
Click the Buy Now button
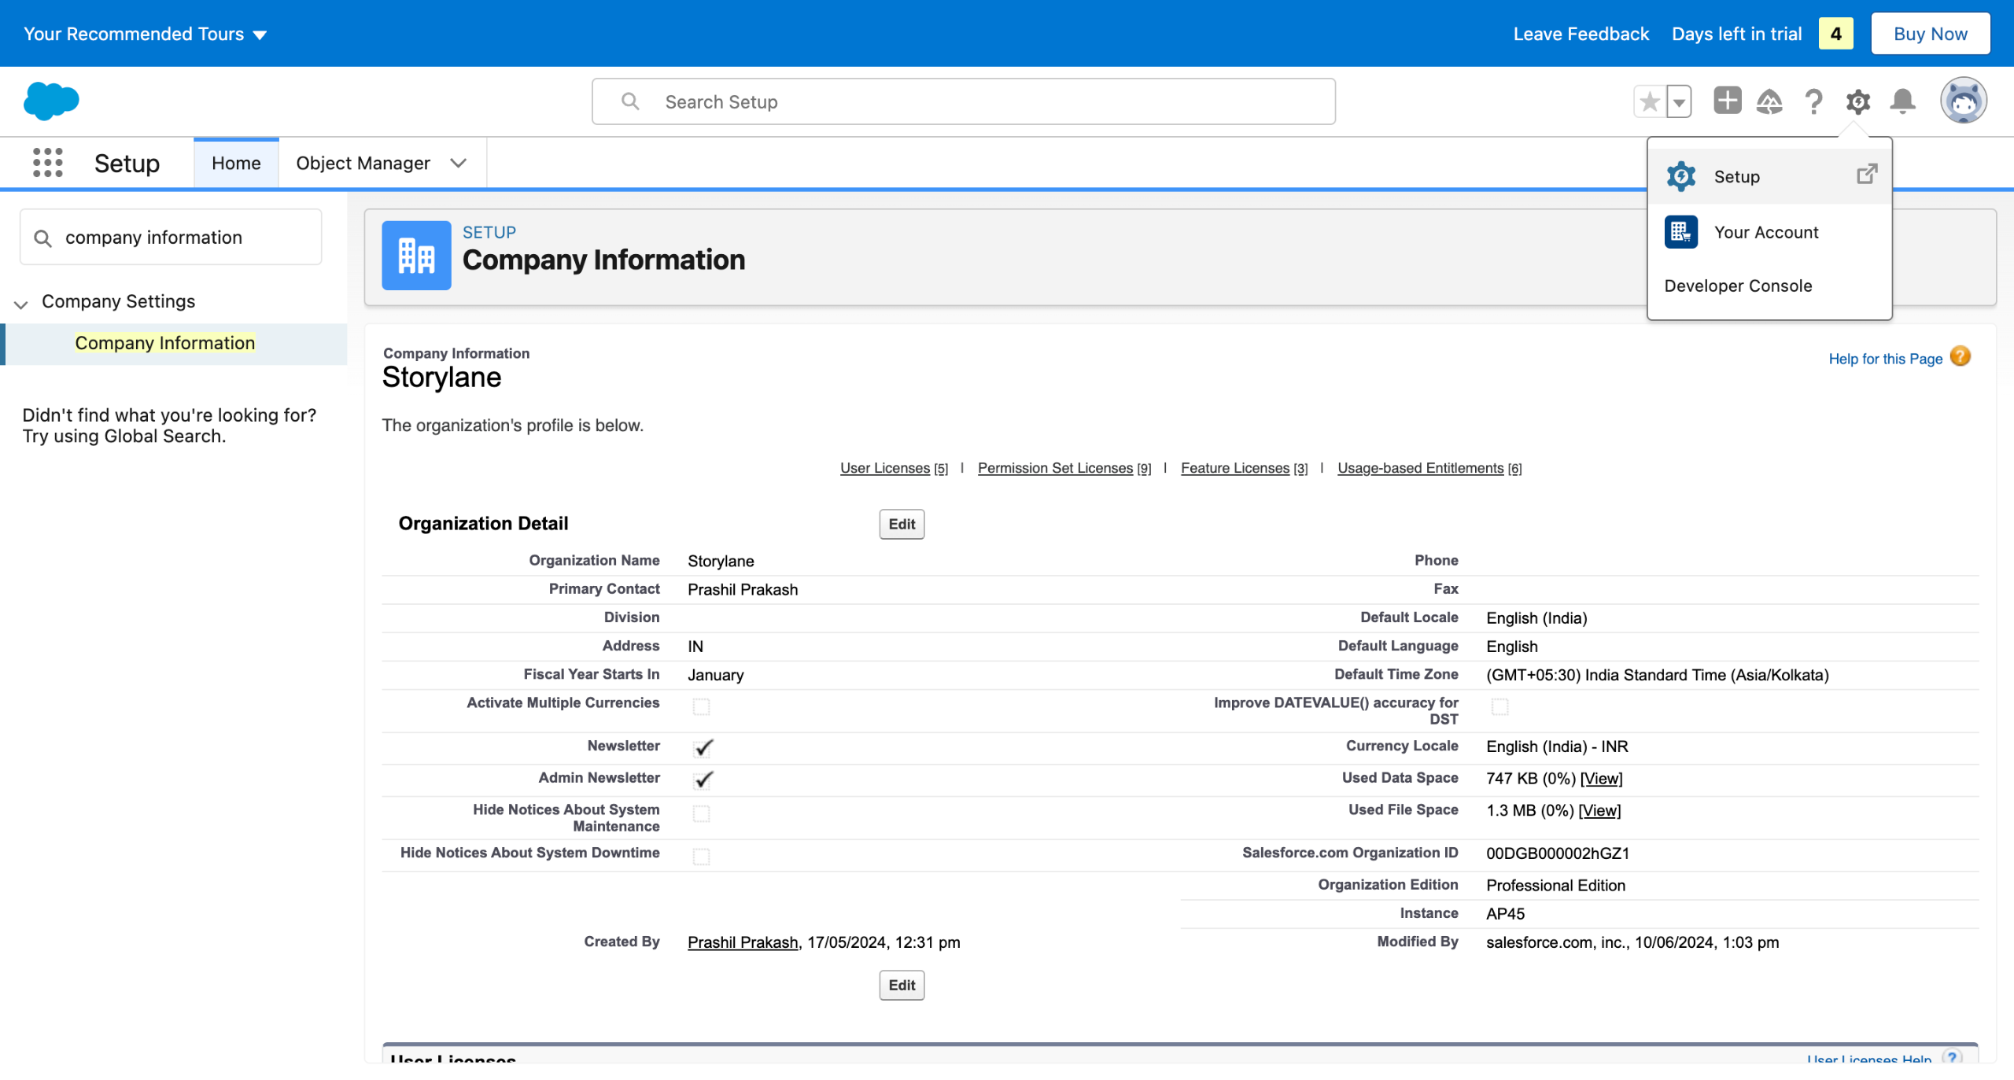(x=1930, y=34)
